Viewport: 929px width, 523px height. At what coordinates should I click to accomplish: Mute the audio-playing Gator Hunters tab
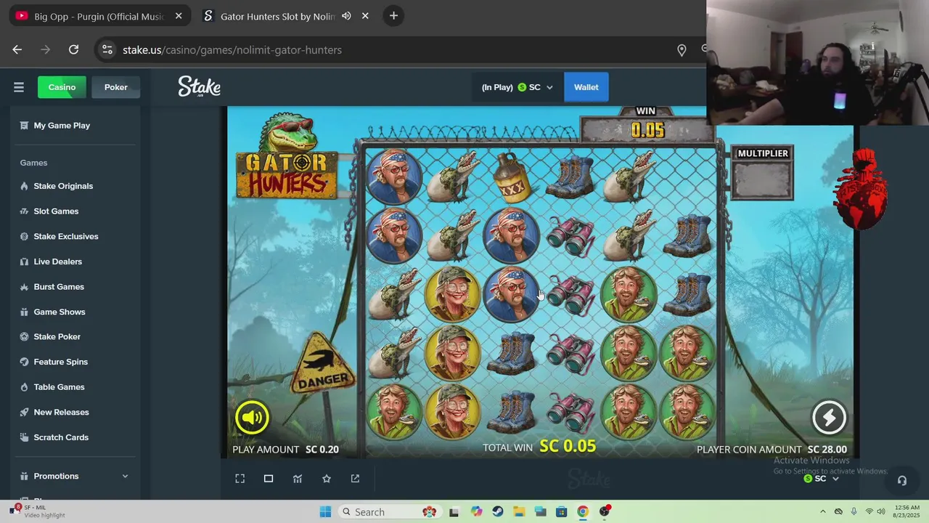[x=346, y=15]
